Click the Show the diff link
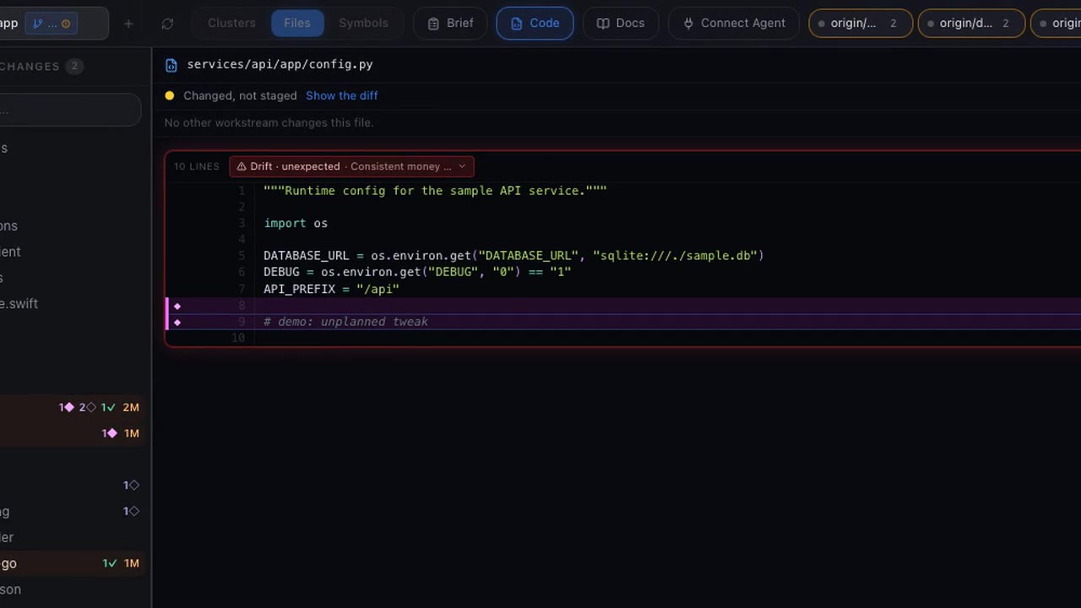The width and height of the screenshot is (1081, 608). click(342, 96)
